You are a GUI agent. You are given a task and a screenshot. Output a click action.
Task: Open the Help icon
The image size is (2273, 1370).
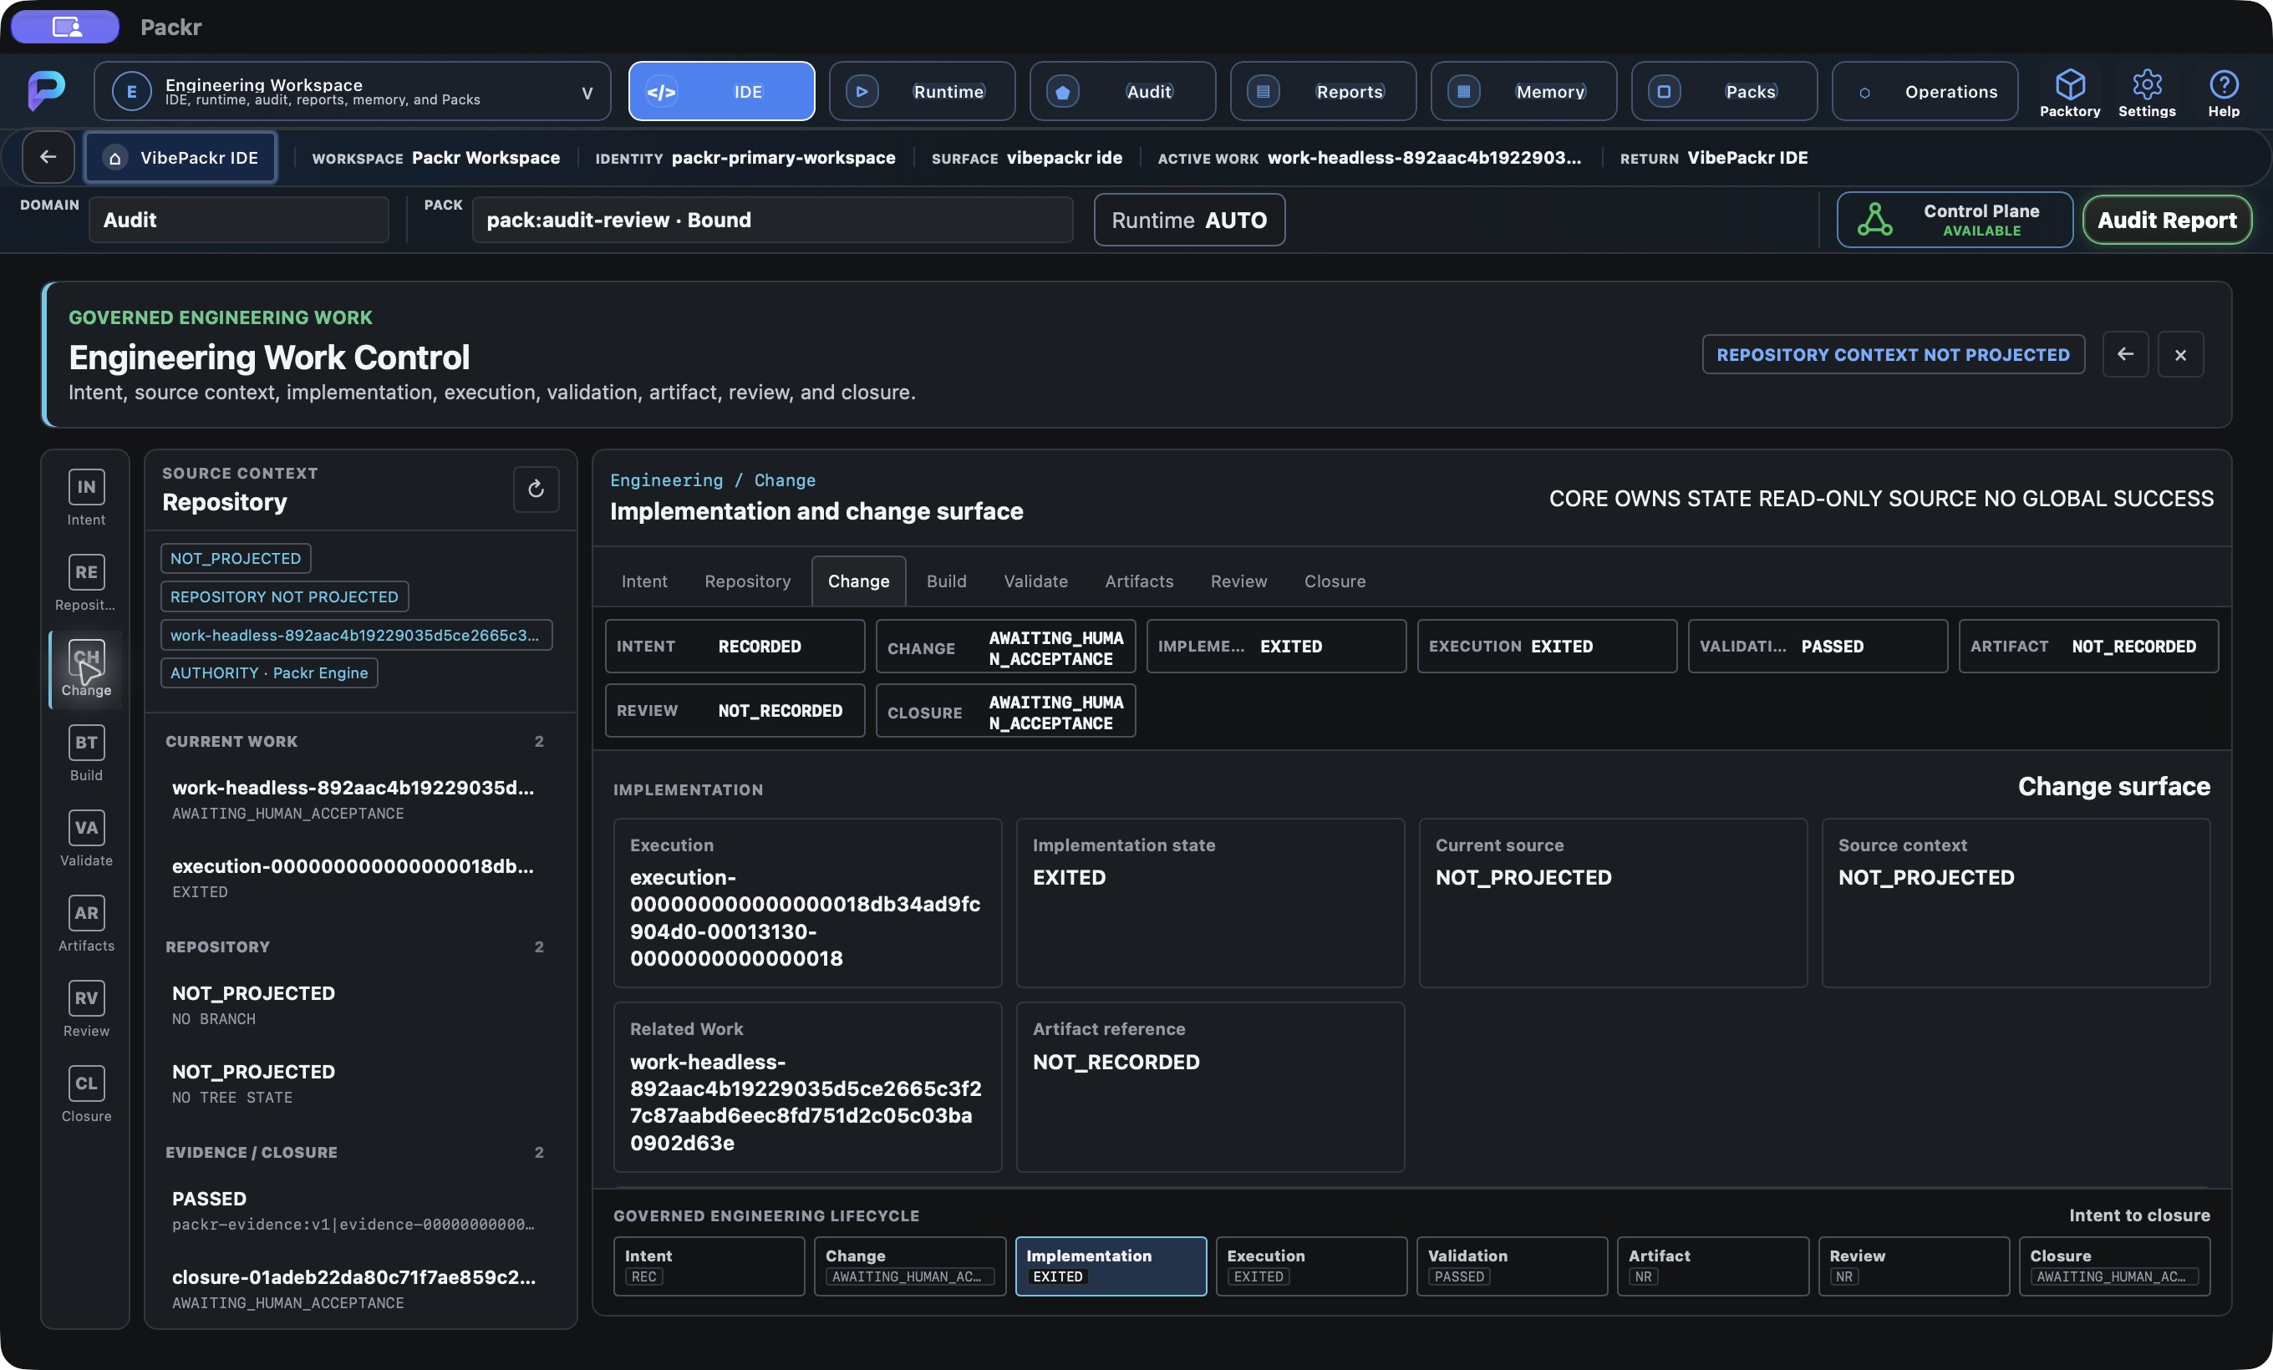click(x=2223, y=92)
